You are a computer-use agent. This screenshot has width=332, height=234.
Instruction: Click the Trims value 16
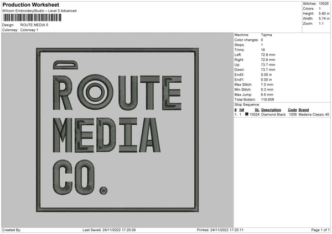[263, 50]
